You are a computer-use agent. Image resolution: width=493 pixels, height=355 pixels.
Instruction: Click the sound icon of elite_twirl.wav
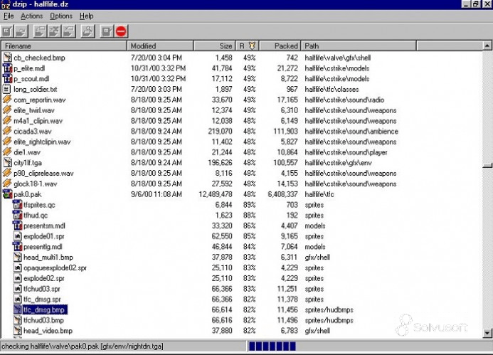click(x=7, y=110)
